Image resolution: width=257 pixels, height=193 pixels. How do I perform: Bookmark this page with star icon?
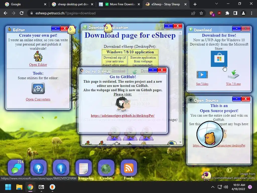point(201,13)
